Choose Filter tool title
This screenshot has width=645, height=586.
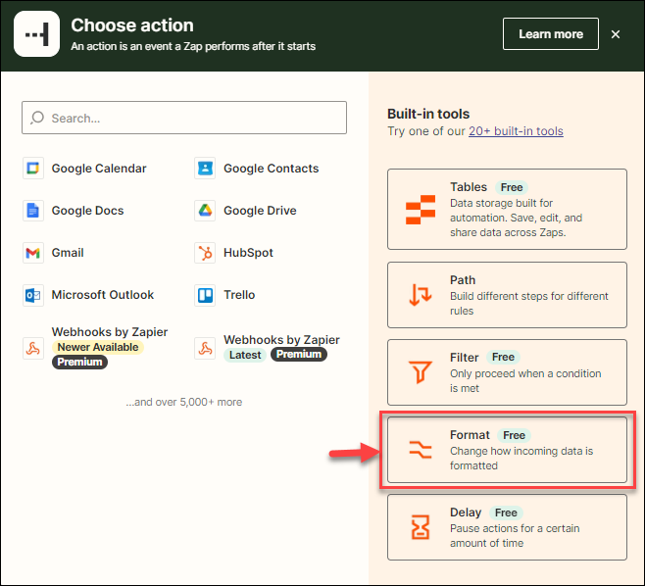(x=464, y=358)
